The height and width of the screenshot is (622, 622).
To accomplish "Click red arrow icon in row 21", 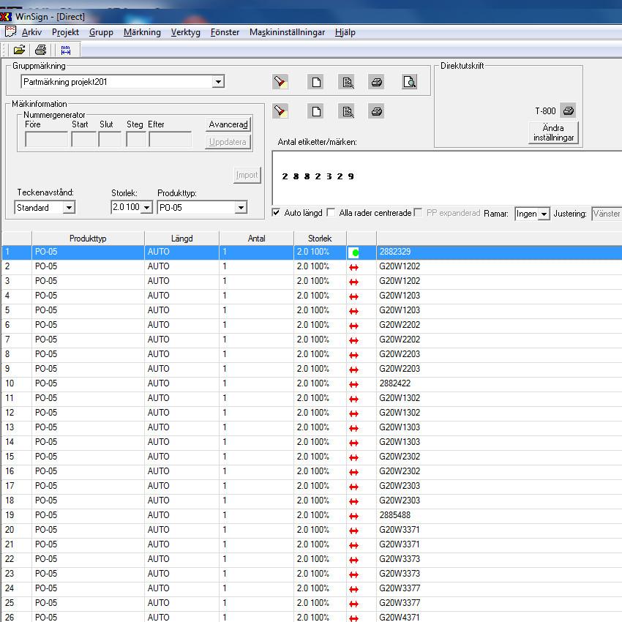I will tap(353, 545).
